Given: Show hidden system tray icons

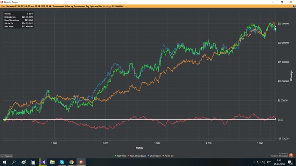Looking at the screenshot, I should 254,162.
